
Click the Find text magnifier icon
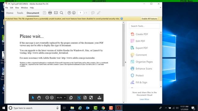point(62,13)
